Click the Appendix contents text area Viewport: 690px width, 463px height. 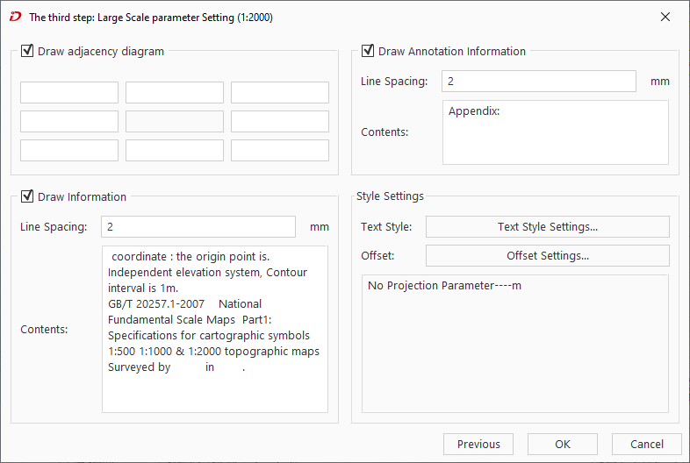pyautogui.click(x=555, y=132)
